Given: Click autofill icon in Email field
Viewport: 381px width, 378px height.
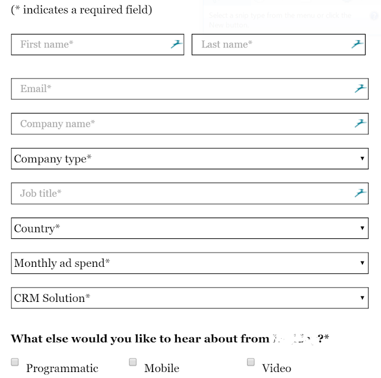Looking at the screenshot, I should coord(360,89).
